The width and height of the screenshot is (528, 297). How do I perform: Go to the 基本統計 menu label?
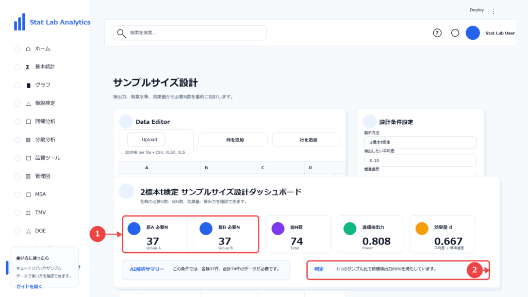[45, 67]
